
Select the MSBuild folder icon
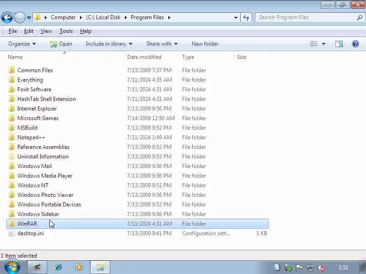[12, 128]
